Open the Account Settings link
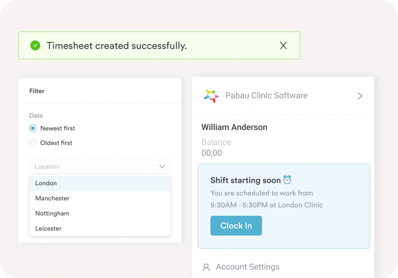The width and height of the screenshot is (398, 278). [247, 267]
